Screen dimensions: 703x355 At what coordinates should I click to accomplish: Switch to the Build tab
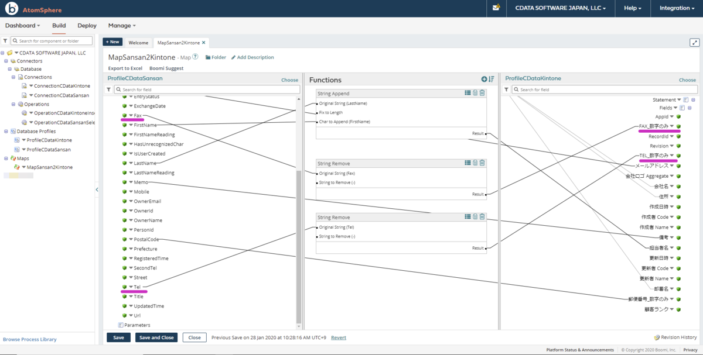(x=59, y=26)
